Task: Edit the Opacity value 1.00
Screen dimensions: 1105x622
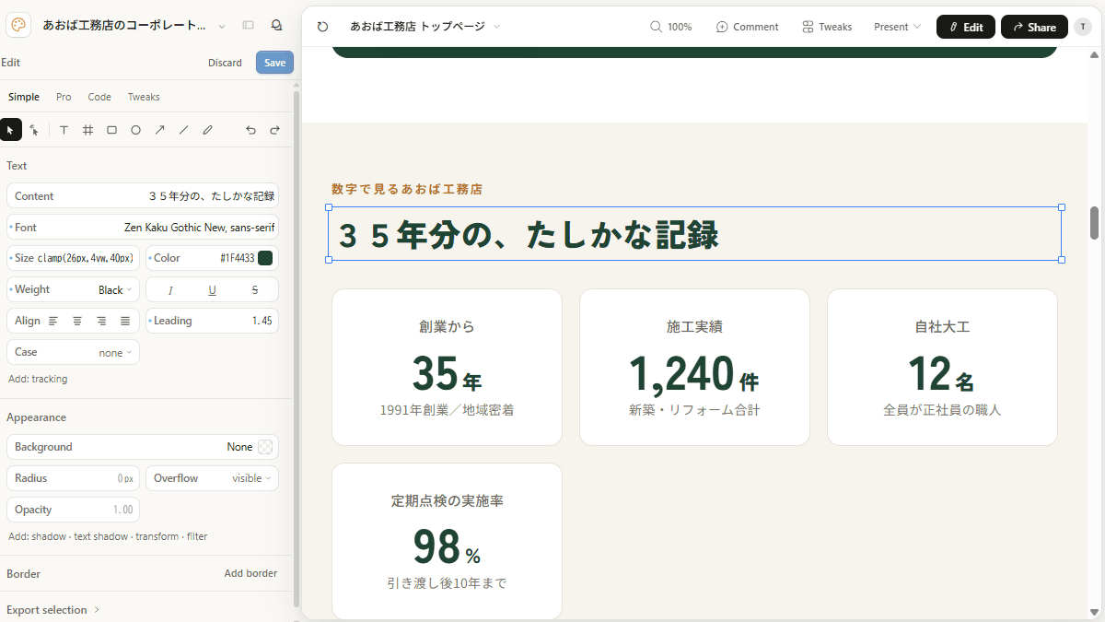Action: (x=74, y=510)
